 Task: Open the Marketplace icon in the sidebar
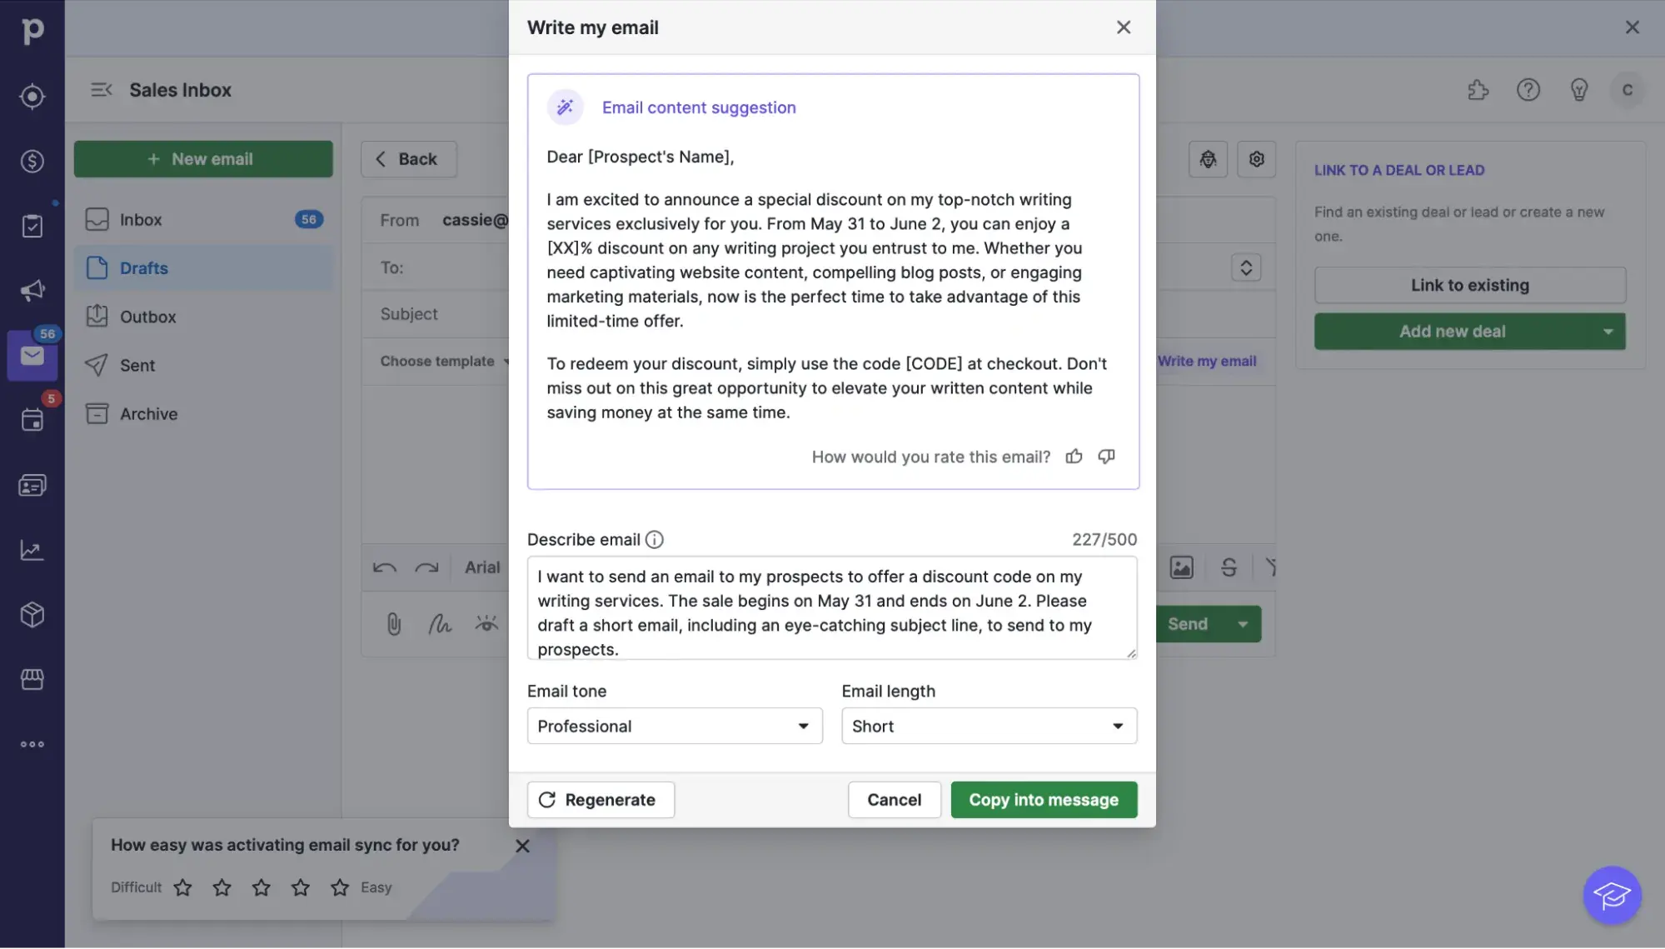tap(32, 680)
